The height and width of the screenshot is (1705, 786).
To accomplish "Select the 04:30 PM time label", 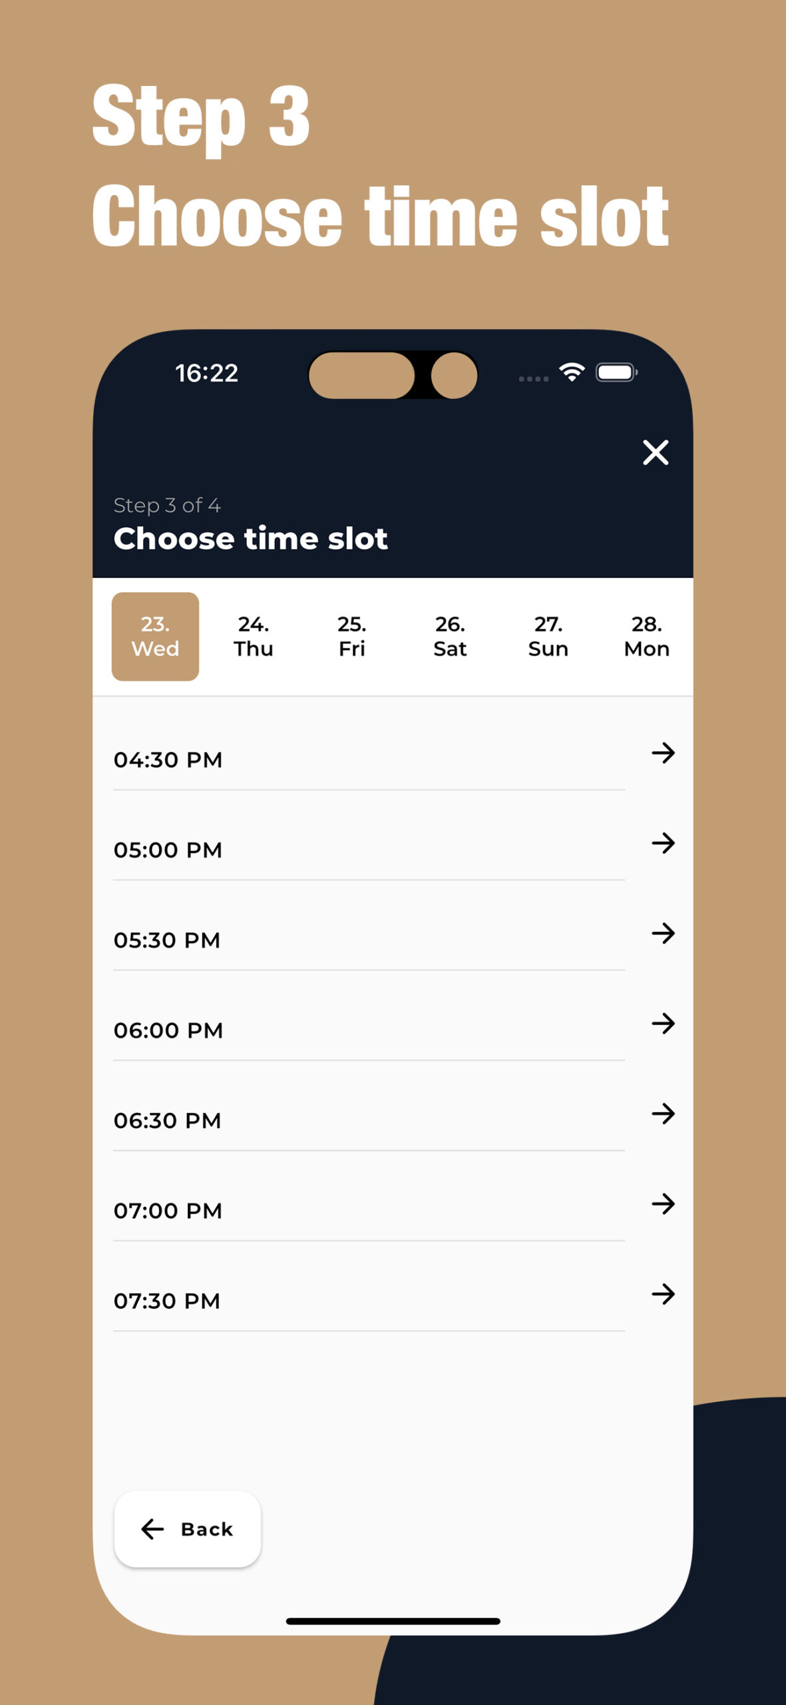I will pyautogui.click(x=168, y=760).
